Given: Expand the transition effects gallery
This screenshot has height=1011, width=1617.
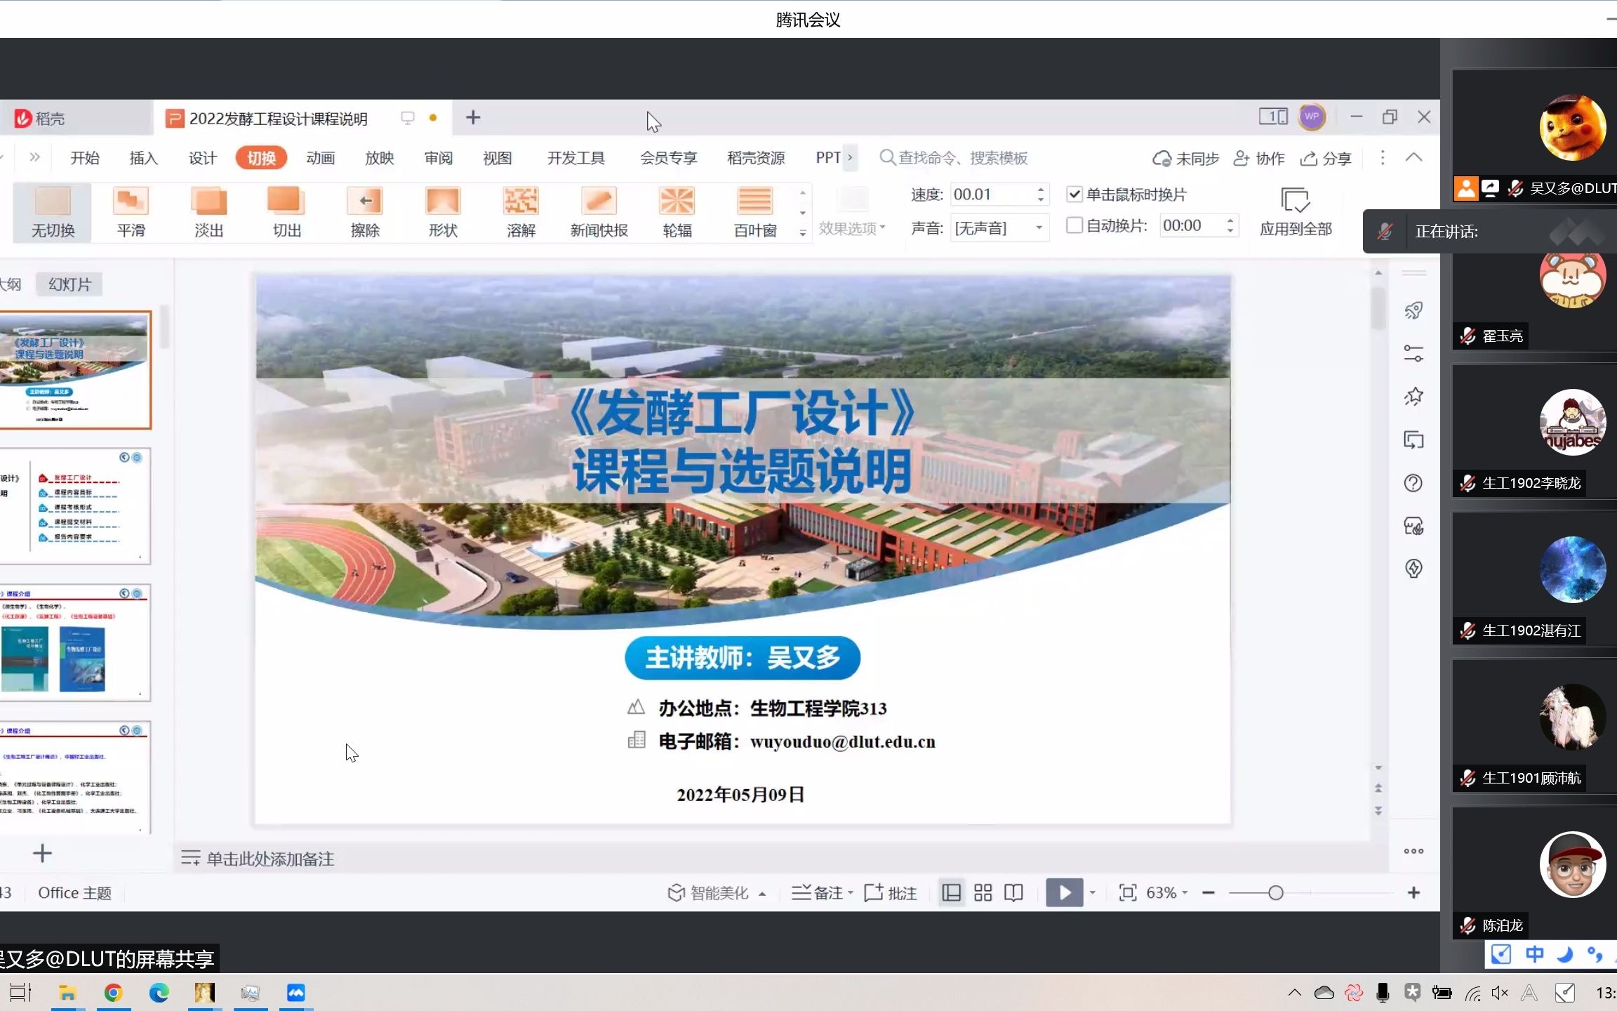Looking at the screenshot, I should click(x=803, y=232).
